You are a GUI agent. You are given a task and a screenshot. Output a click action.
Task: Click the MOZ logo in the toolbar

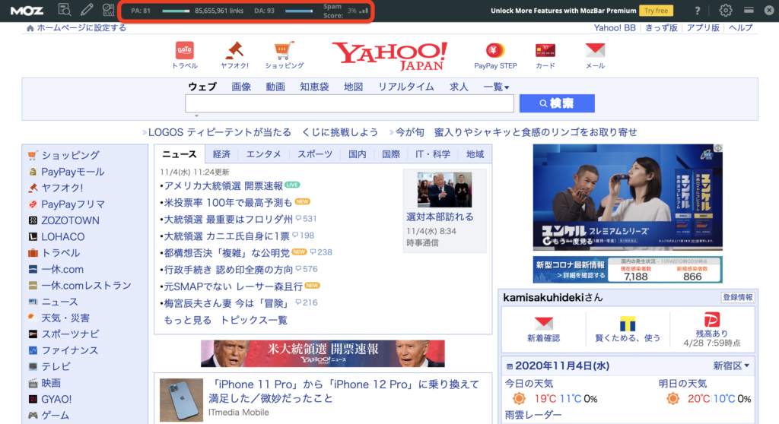[27, 11]
